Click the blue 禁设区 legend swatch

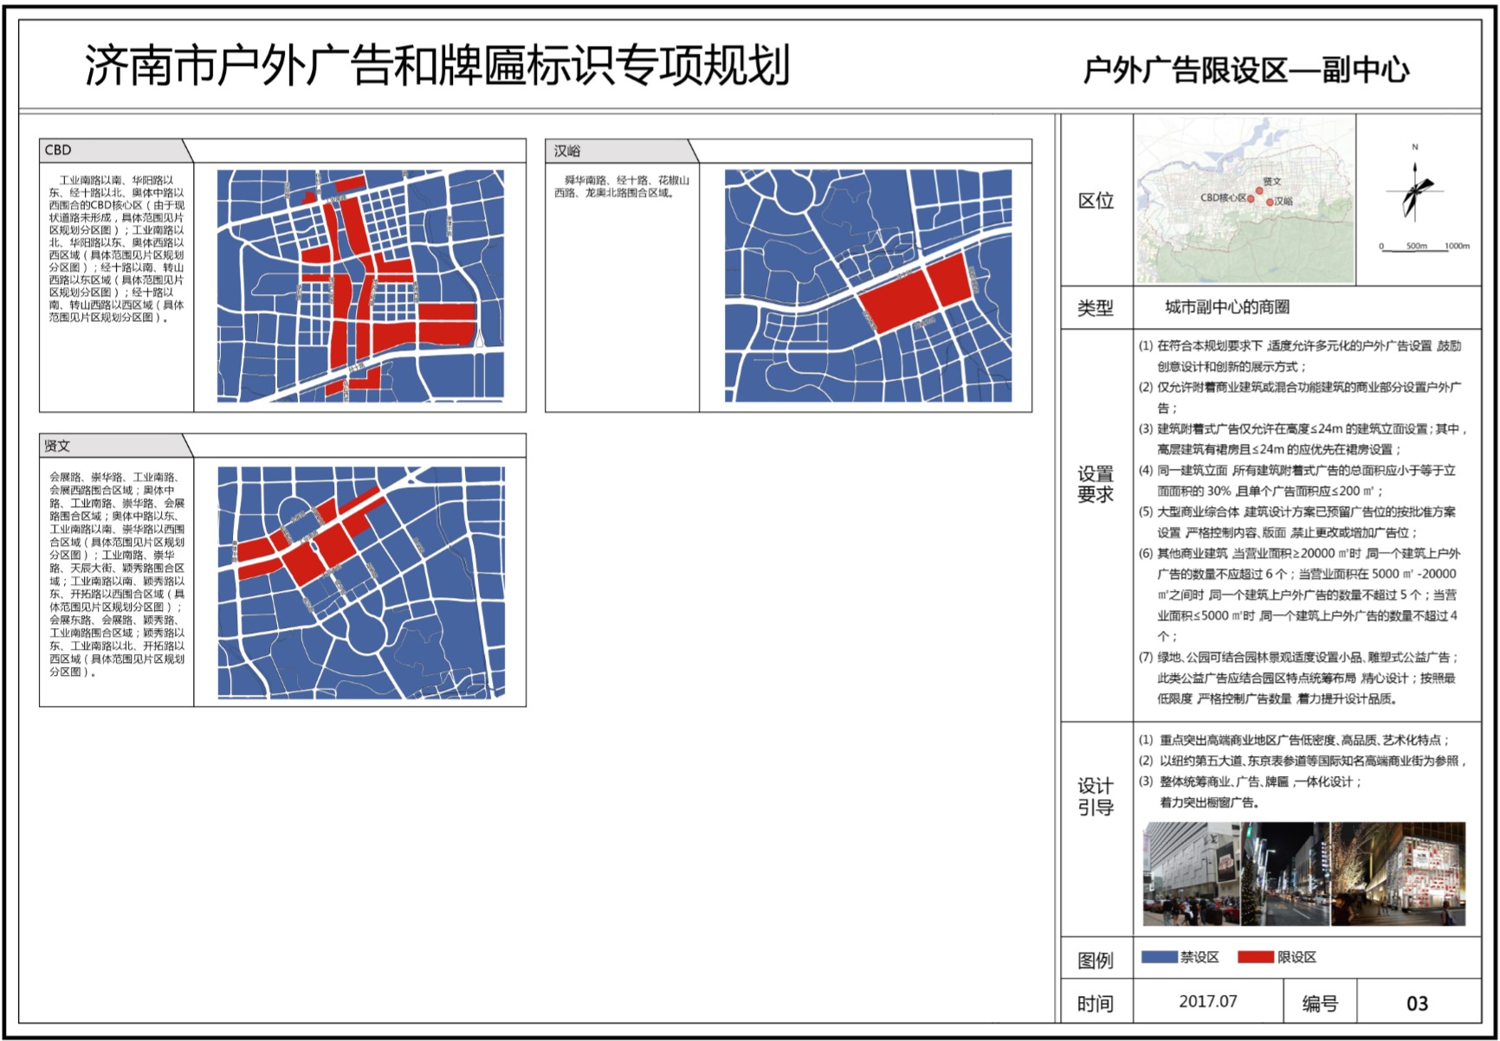1159,957
